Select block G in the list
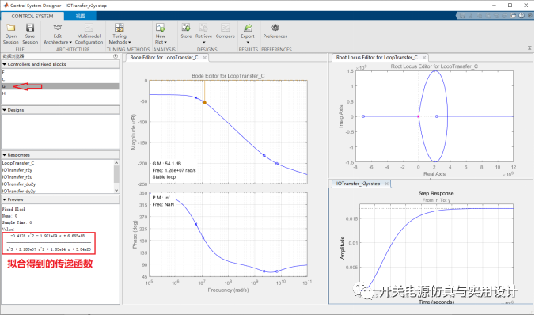Image resolution: width=535 pixels, height=315 pixels. coord(60,86)
